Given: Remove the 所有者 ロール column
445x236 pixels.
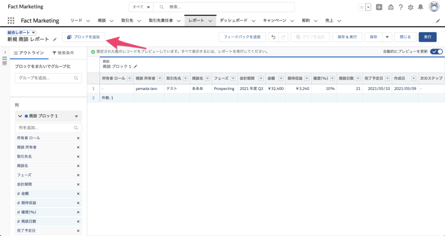Looking at the screenshot, I should click(x=78, y=138).
